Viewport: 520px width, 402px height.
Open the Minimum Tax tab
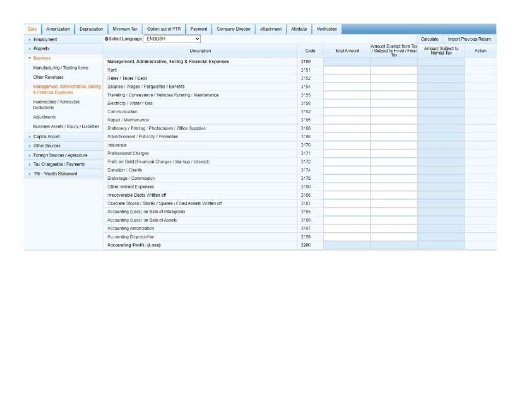point(125,29)
